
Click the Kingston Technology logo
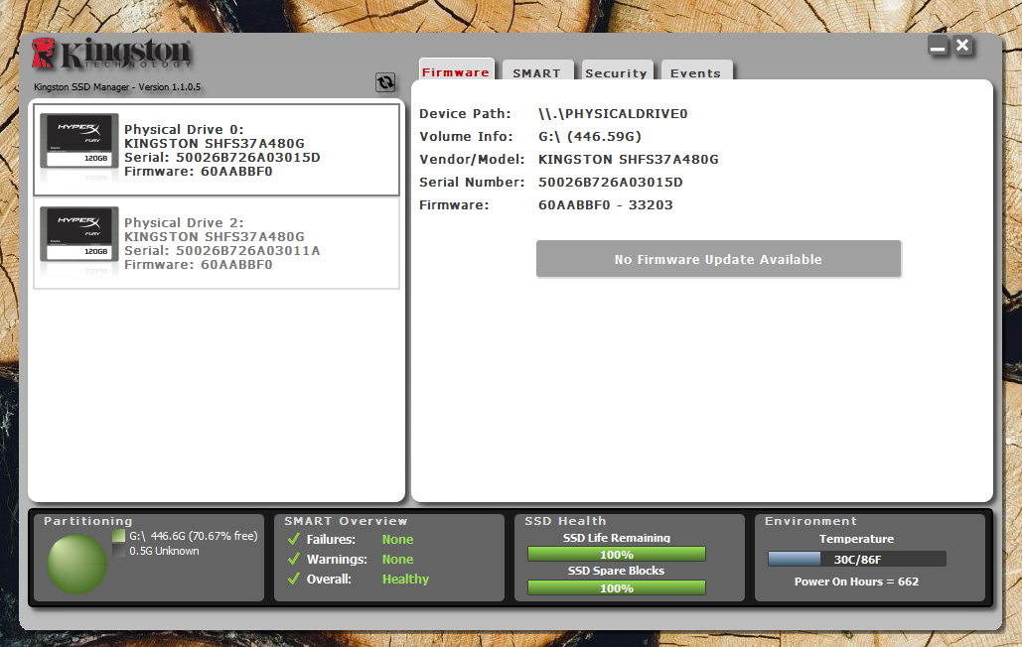pos(111,54)
